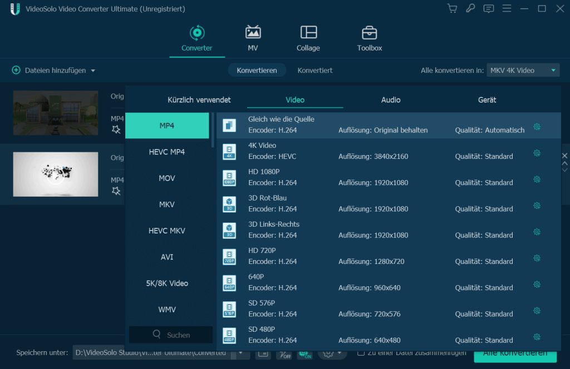Choose the 640P preset icon
Image resolution: width=570 pixels, height=369 pixels.
(229, 283)
